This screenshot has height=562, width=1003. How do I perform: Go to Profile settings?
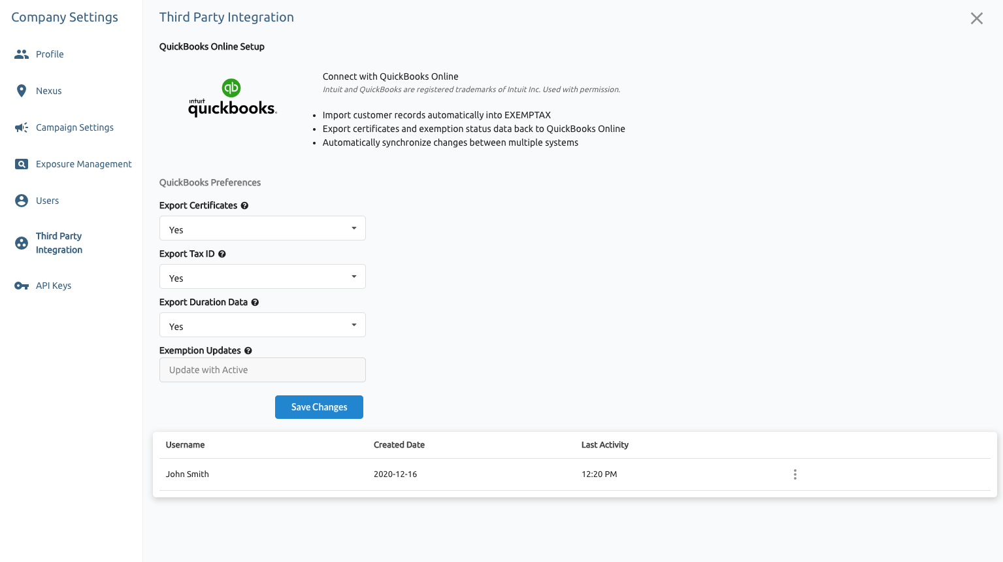click(50, 54)
